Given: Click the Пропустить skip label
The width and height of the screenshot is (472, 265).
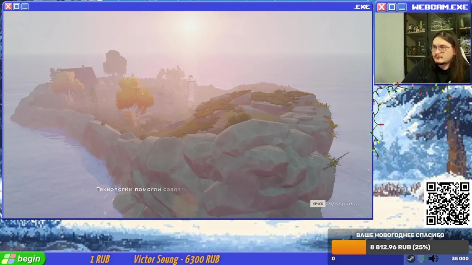Looking at the screenshot, I should pos(343,204).
